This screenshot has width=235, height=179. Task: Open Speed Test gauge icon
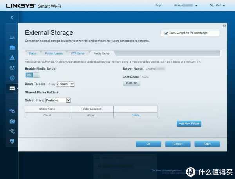point(12,78)
